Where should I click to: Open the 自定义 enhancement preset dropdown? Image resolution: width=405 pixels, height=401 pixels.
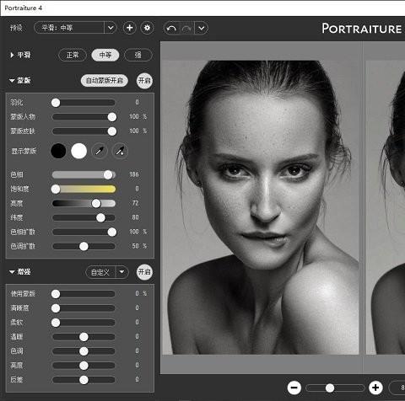pyautogui.click(x=107, y=272)
